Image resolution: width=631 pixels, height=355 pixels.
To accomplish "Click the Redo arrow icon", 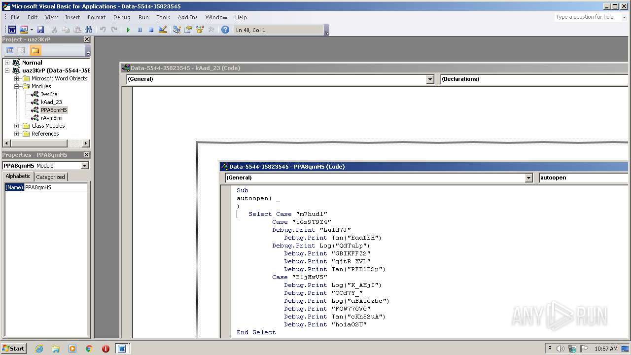I will 114,30.
